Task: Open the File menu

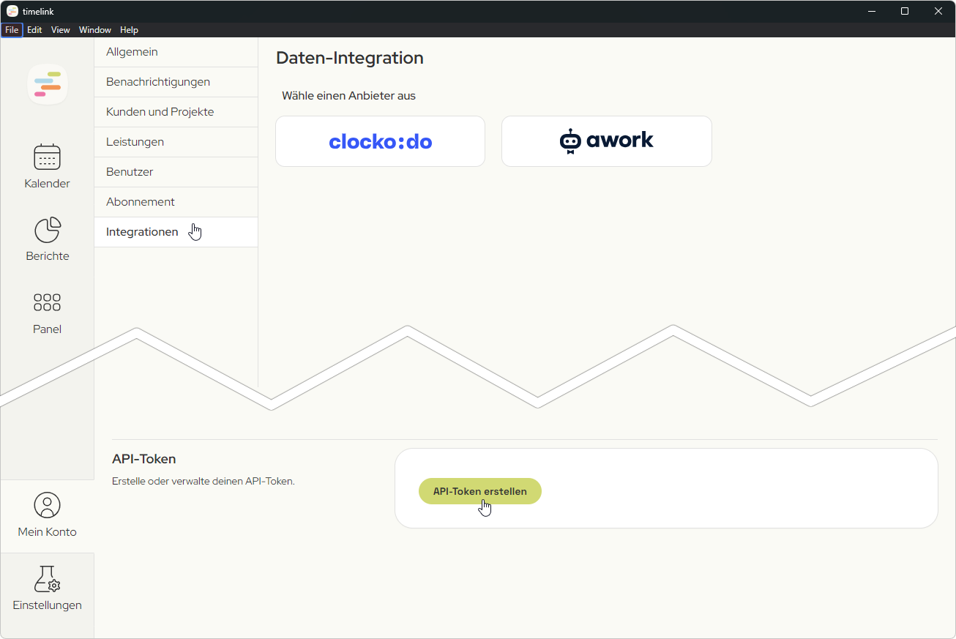Action: [12, 30]
